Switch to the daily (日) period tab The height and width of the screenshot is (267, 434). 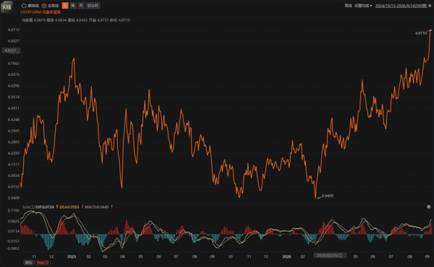(x=65, y=6)
